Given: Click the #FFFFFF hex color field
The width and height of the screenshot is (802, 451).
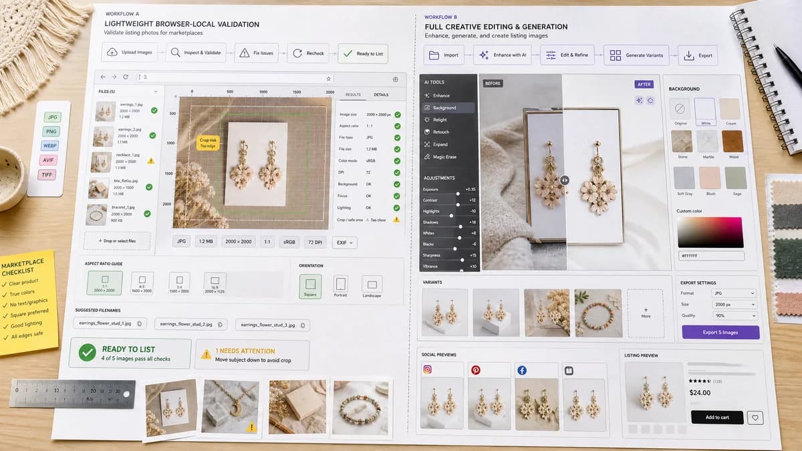Looking at the screenshot, I should click(711, 256).
